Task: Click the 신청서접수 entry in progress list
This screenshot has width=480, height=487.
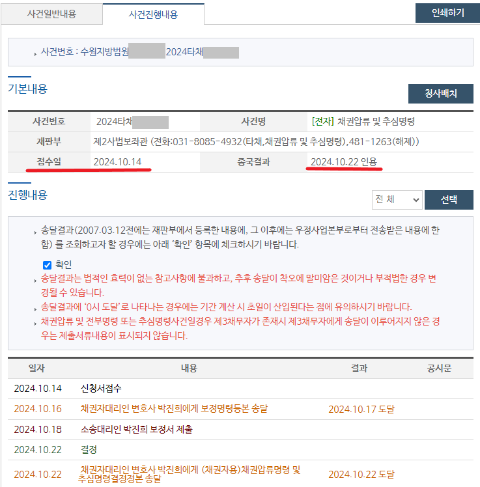Action: [x=101, y=389]
